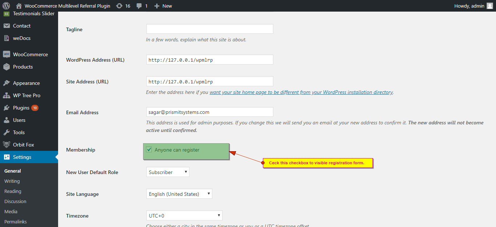Open Tools from the sidebar
This screenshot has height=227, width=496.
[7, 132]
